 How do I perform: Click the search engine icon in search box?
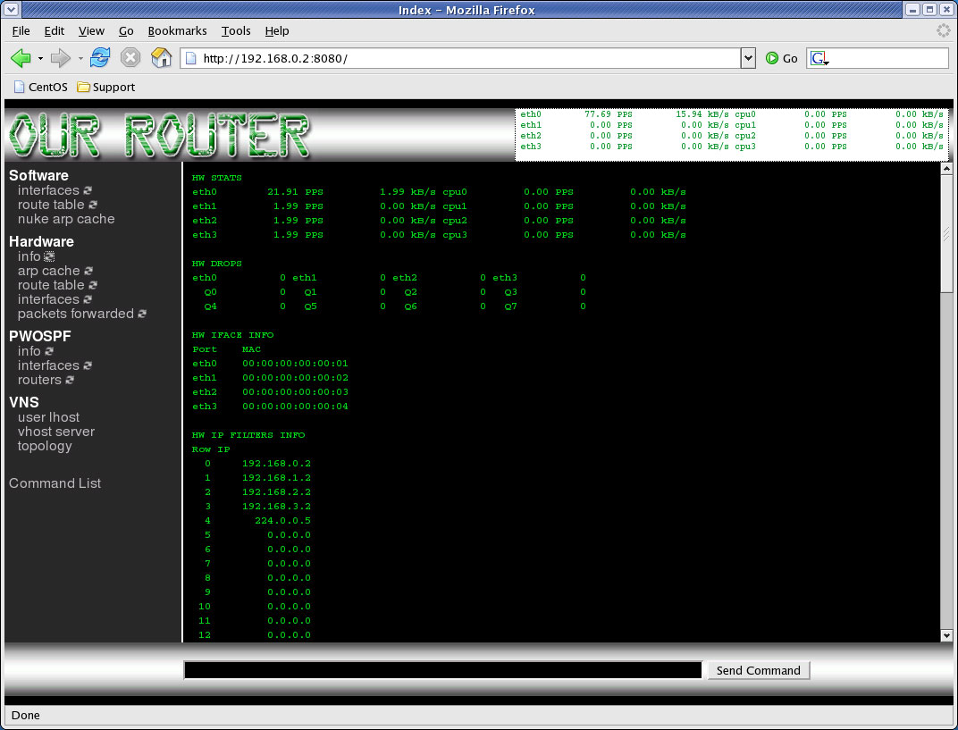pyautogui.click(x=819, y=58)
